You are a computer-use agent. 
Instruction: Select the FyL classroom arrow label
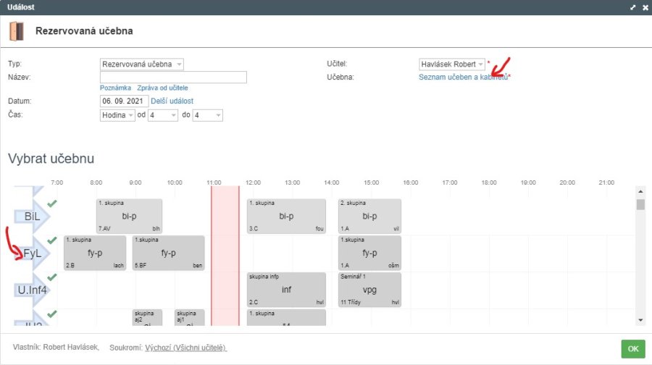(31, 253)
